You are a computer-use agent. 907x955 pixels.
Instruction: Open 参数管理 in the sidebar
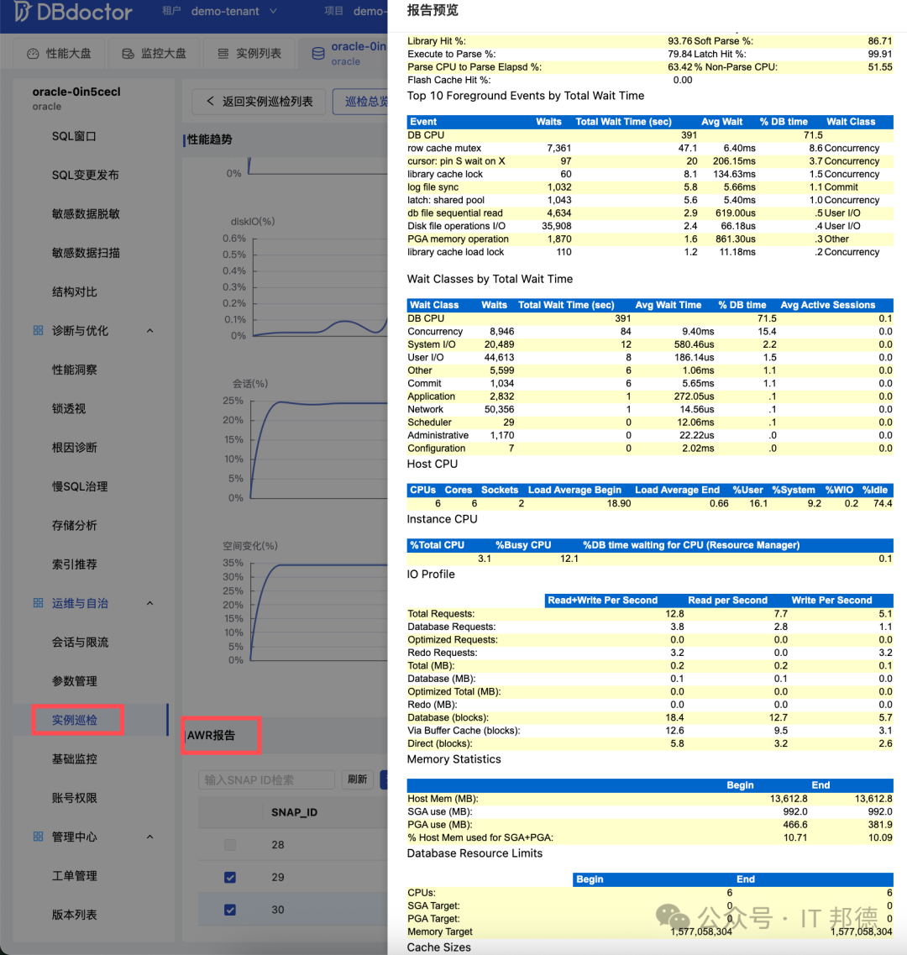74,681
